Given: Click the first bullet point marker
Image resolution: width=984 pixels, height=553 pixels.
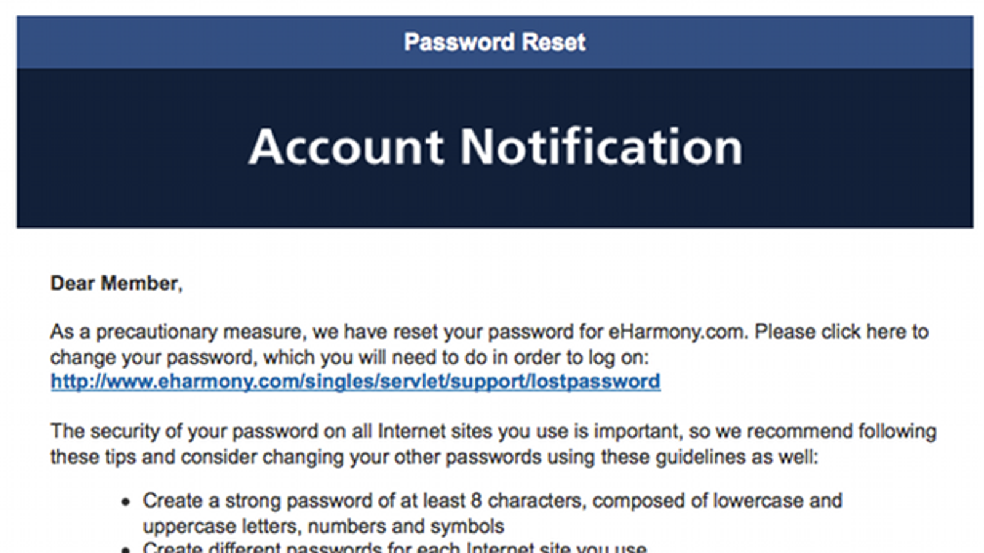Looking at the screenshot, I should pos(126,502).
